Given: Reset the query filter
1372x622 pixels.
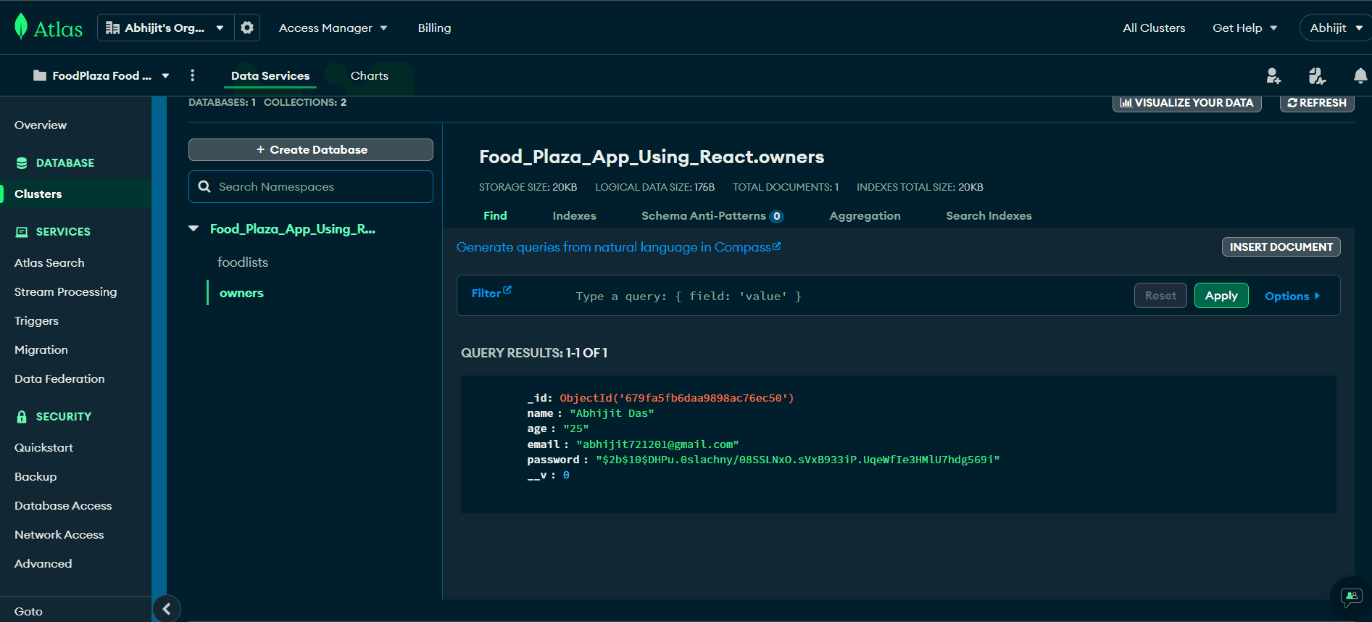Looking at the screenshot, I should coord(1160,295).
